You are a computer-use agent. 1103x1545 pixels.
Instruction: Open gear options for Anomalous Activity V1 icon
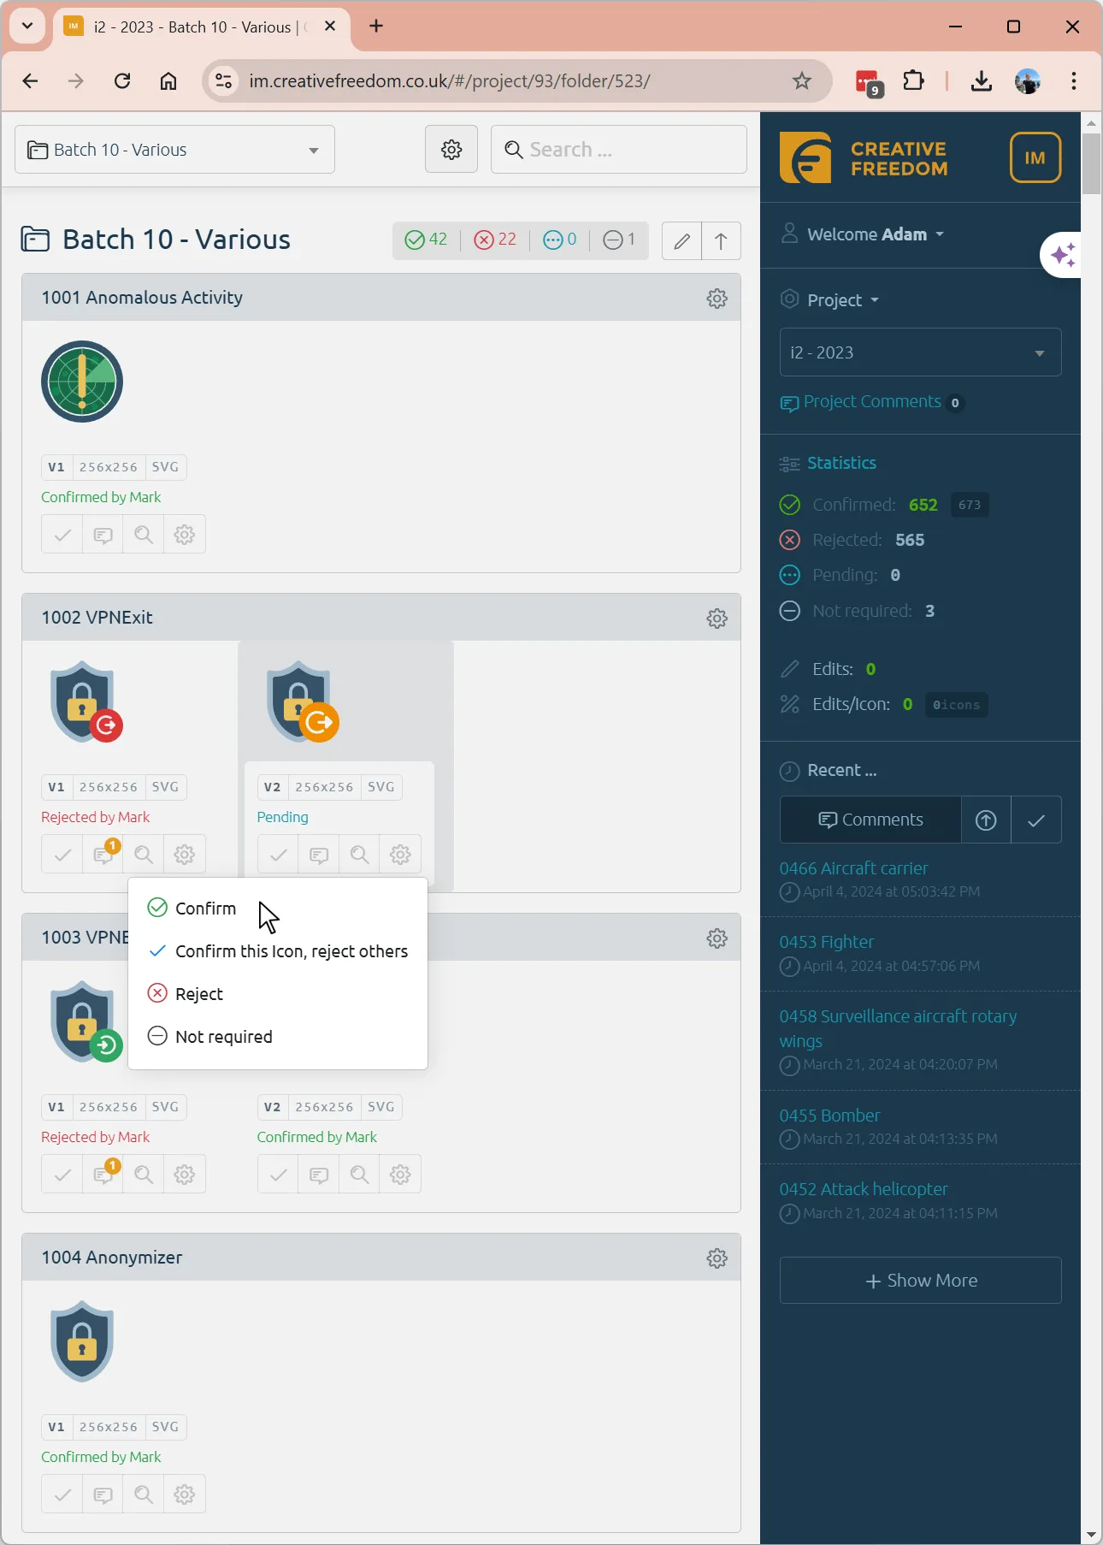point(185,535)
